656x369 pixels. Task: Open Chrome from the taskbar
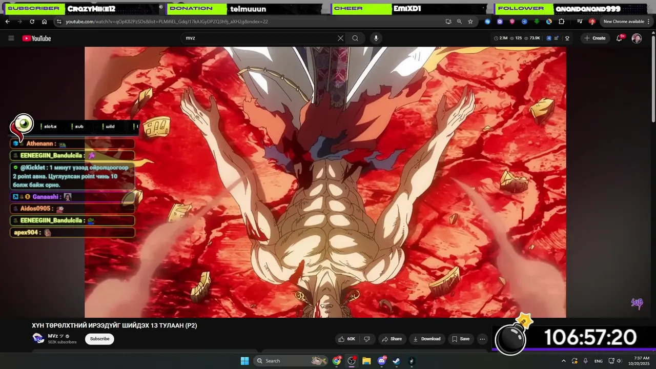pos(337,361)
